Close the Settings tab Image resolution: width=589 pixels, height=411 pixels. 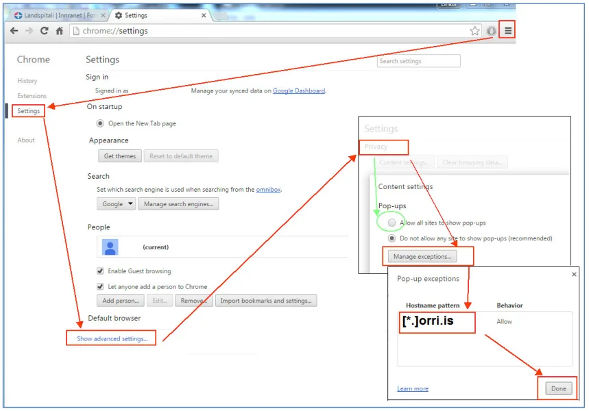pyautogui.click(x=204, y=15)
